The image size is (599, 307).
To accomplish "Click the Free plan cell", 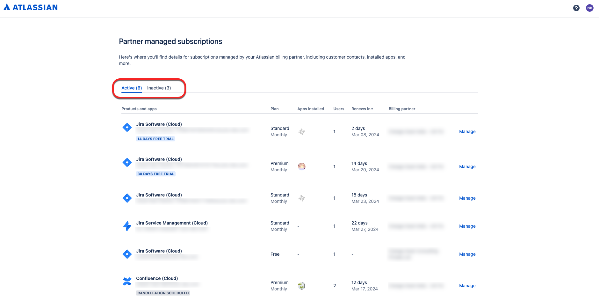I will click(275, 254).
